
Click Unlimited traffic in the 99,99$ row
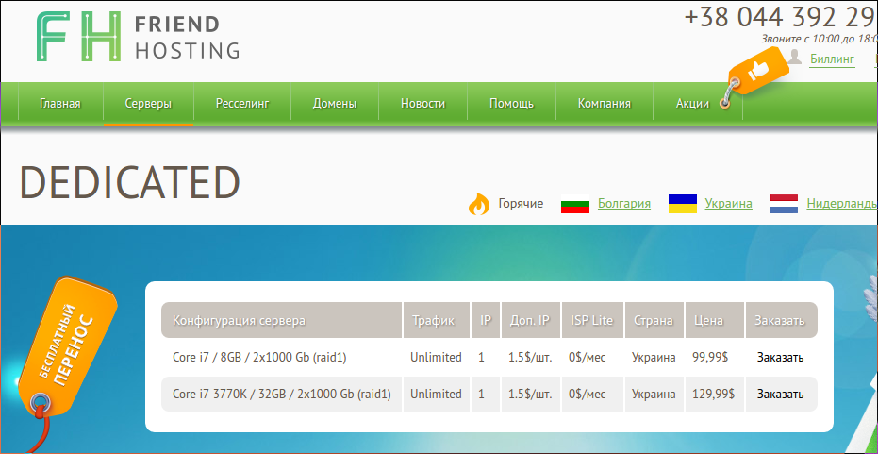click(x=436, y=357)
